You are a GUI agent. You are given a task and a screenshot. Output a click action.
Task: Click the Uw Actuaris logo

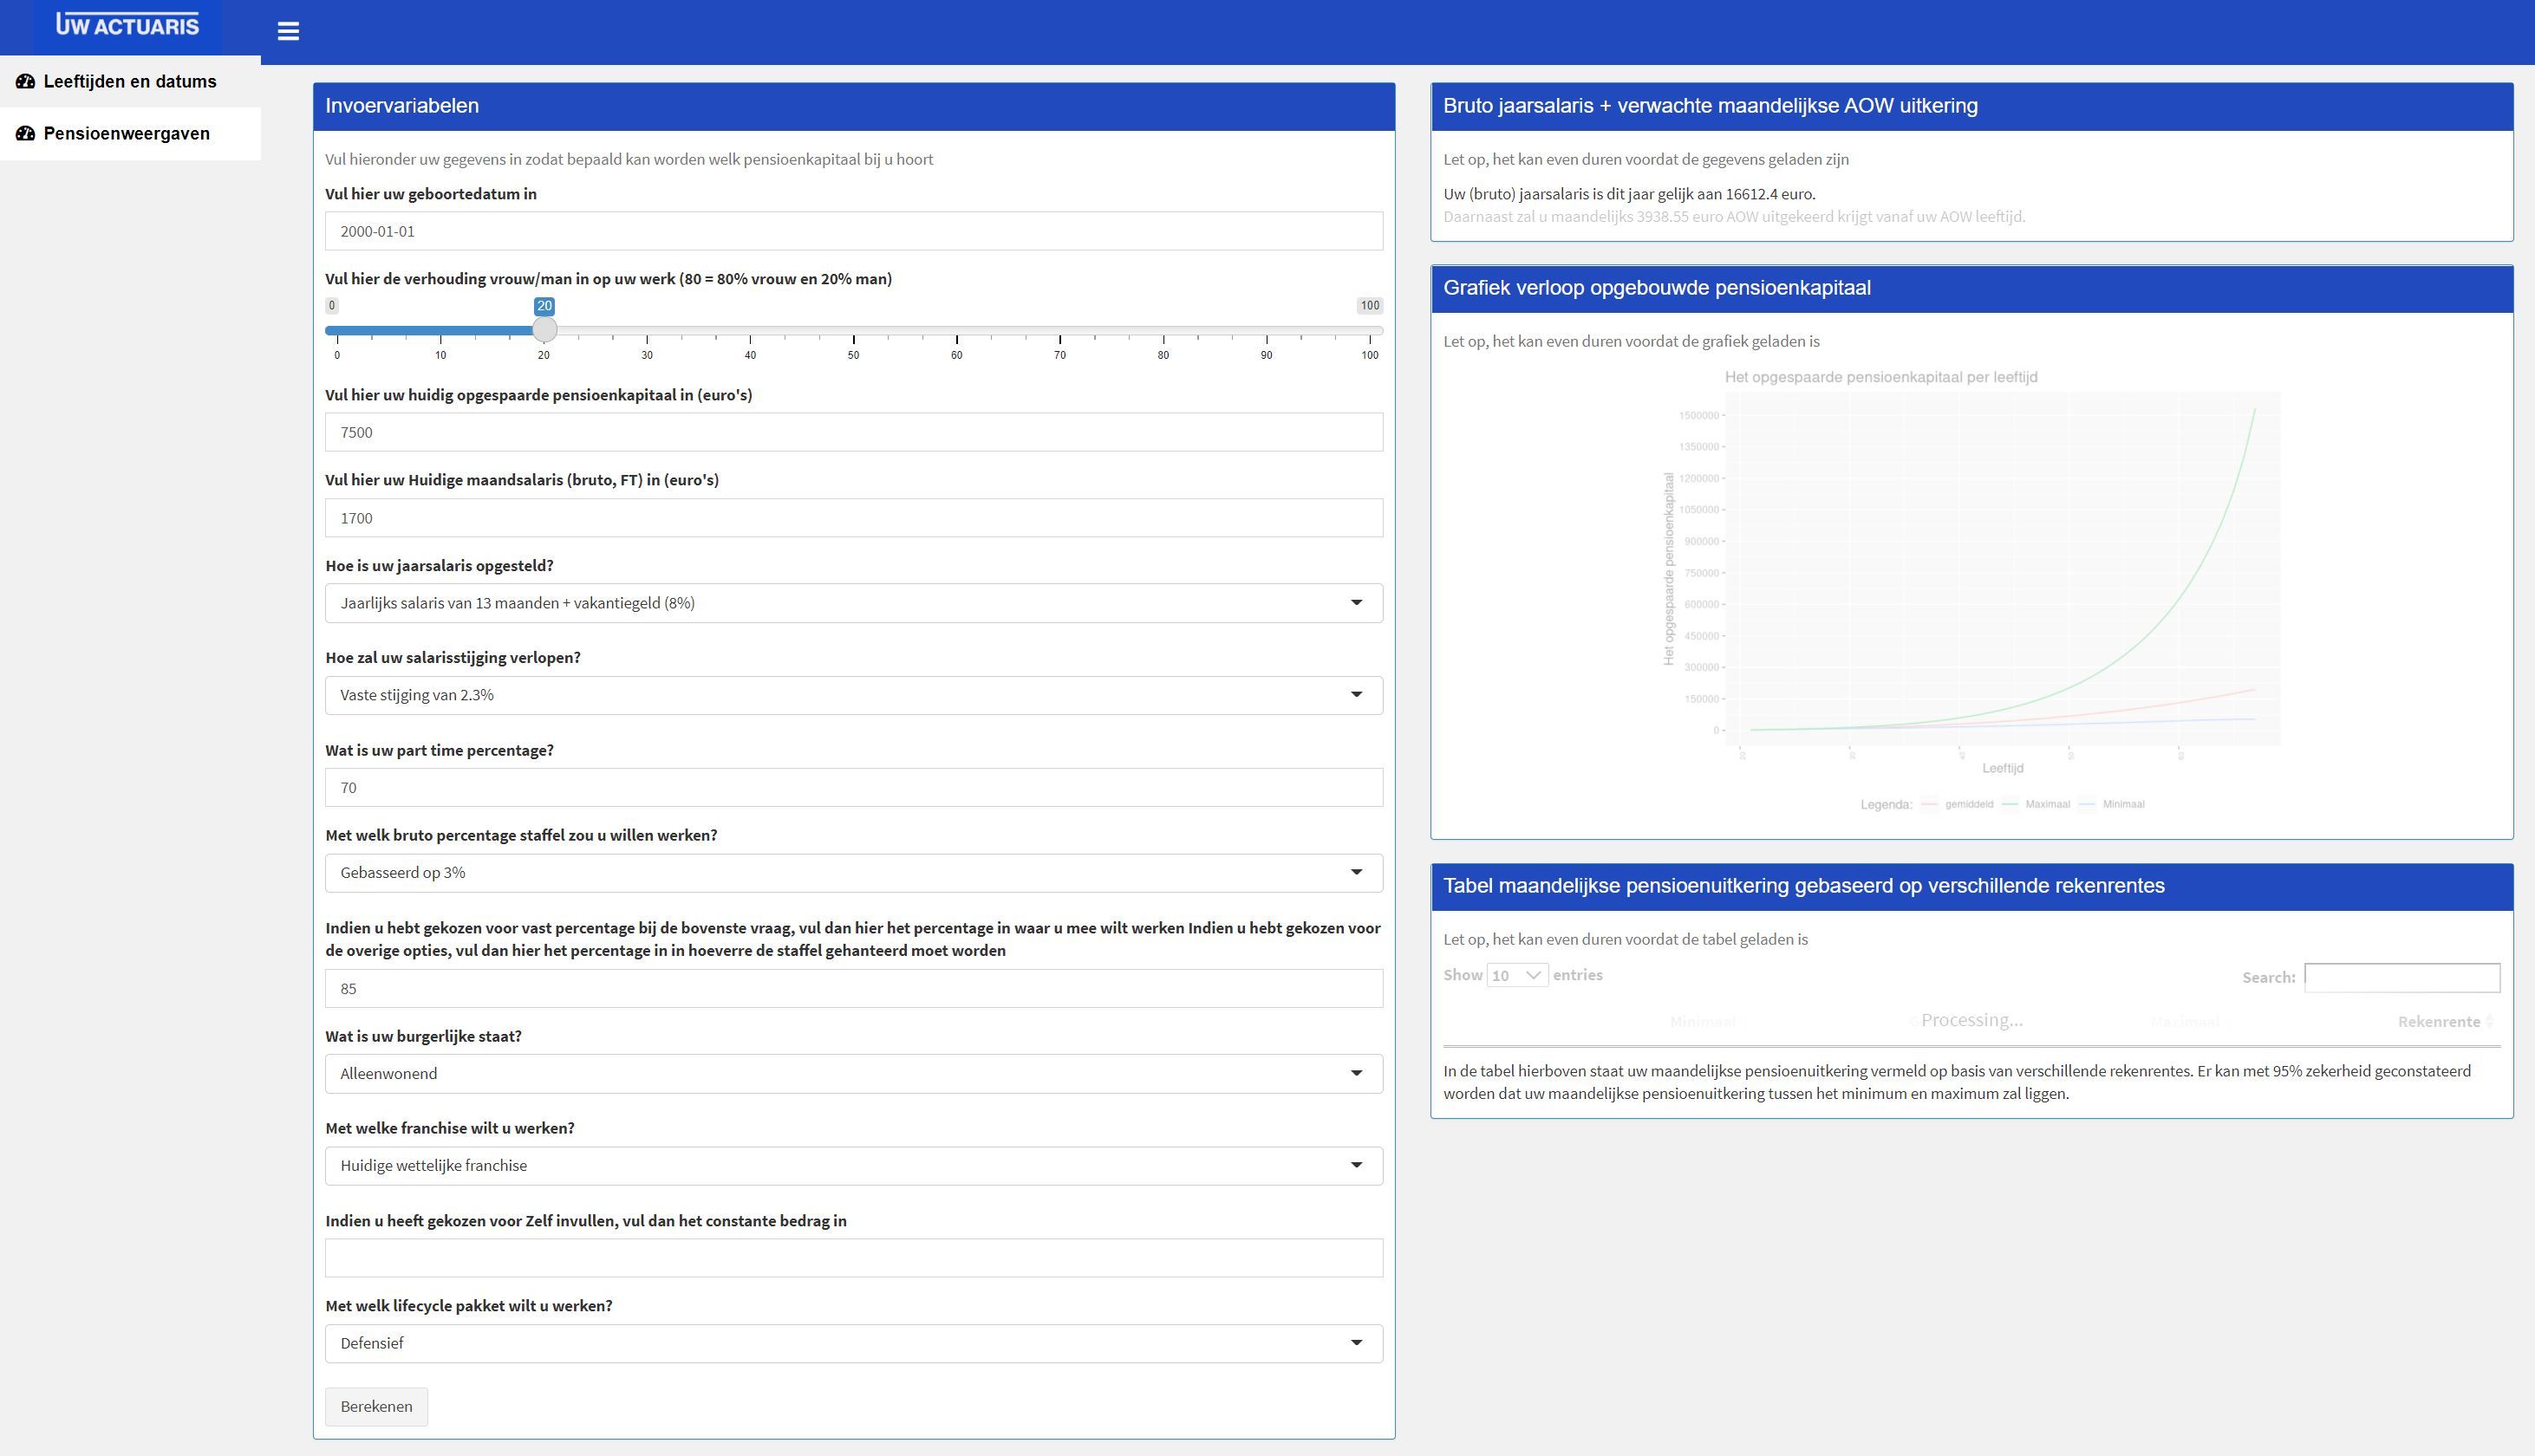click(127, 25)
